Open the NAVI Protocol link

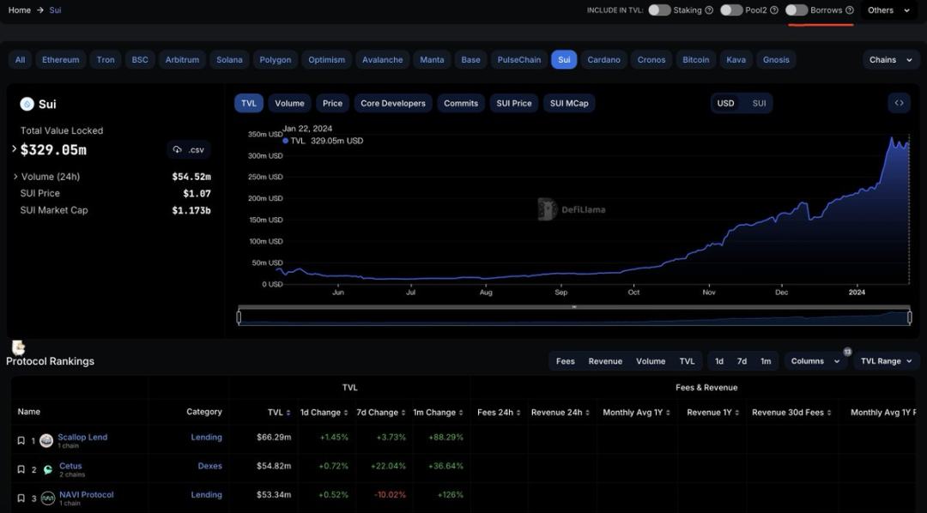(87, 495)
